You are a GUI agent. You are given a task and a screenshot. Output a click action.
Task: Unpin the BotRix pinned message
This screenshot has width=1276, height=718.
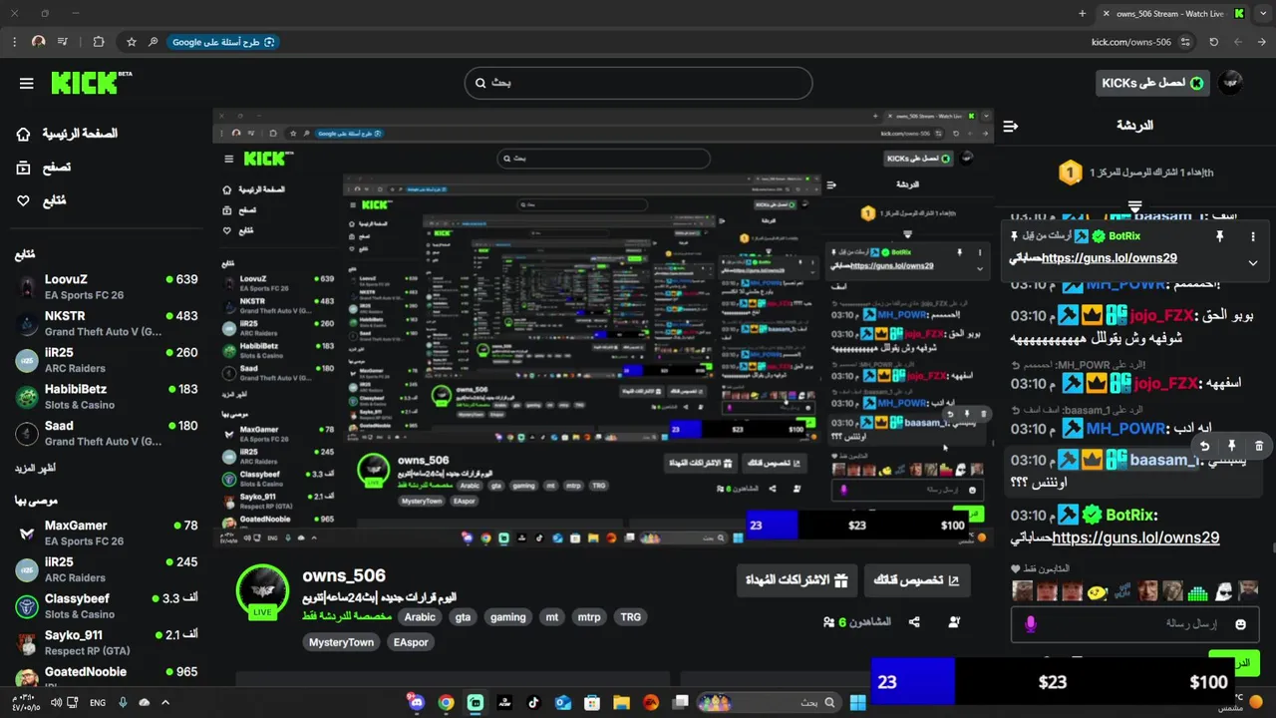pos(1219,236)
